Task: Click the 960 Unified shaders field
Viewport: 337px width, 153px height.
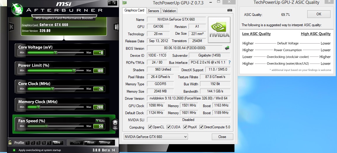Action: click(163, 69)
